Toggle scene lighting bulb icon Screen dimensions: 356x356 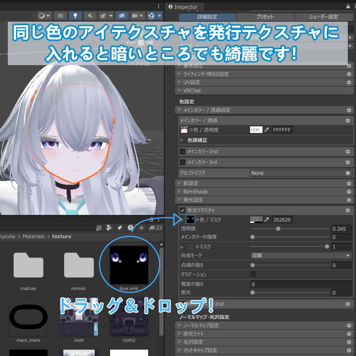pos(75,16)
